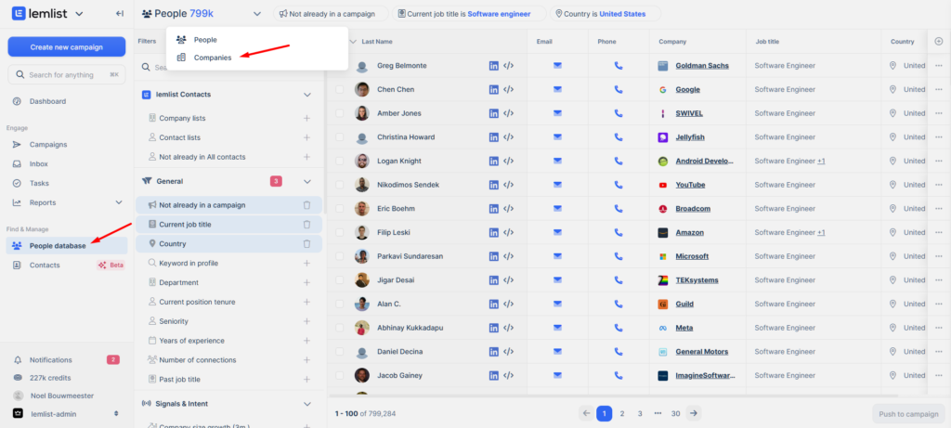The height and width of the screenshot is (428, 951).
Task: Select Companies from the dropdown menu
Action: (x=213, y=58)
